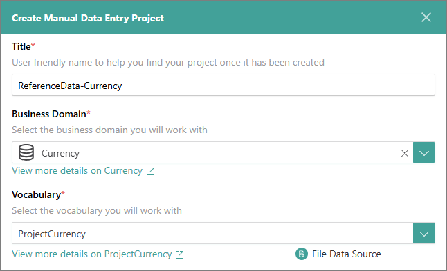447x271 pixels.
Task: Open View more details on ProjectCurrency link
Action: pyautogui.click(x=92, y=254)
